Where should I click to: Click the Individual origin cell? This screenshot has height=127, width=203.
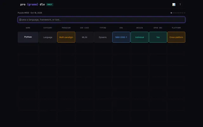140,37
